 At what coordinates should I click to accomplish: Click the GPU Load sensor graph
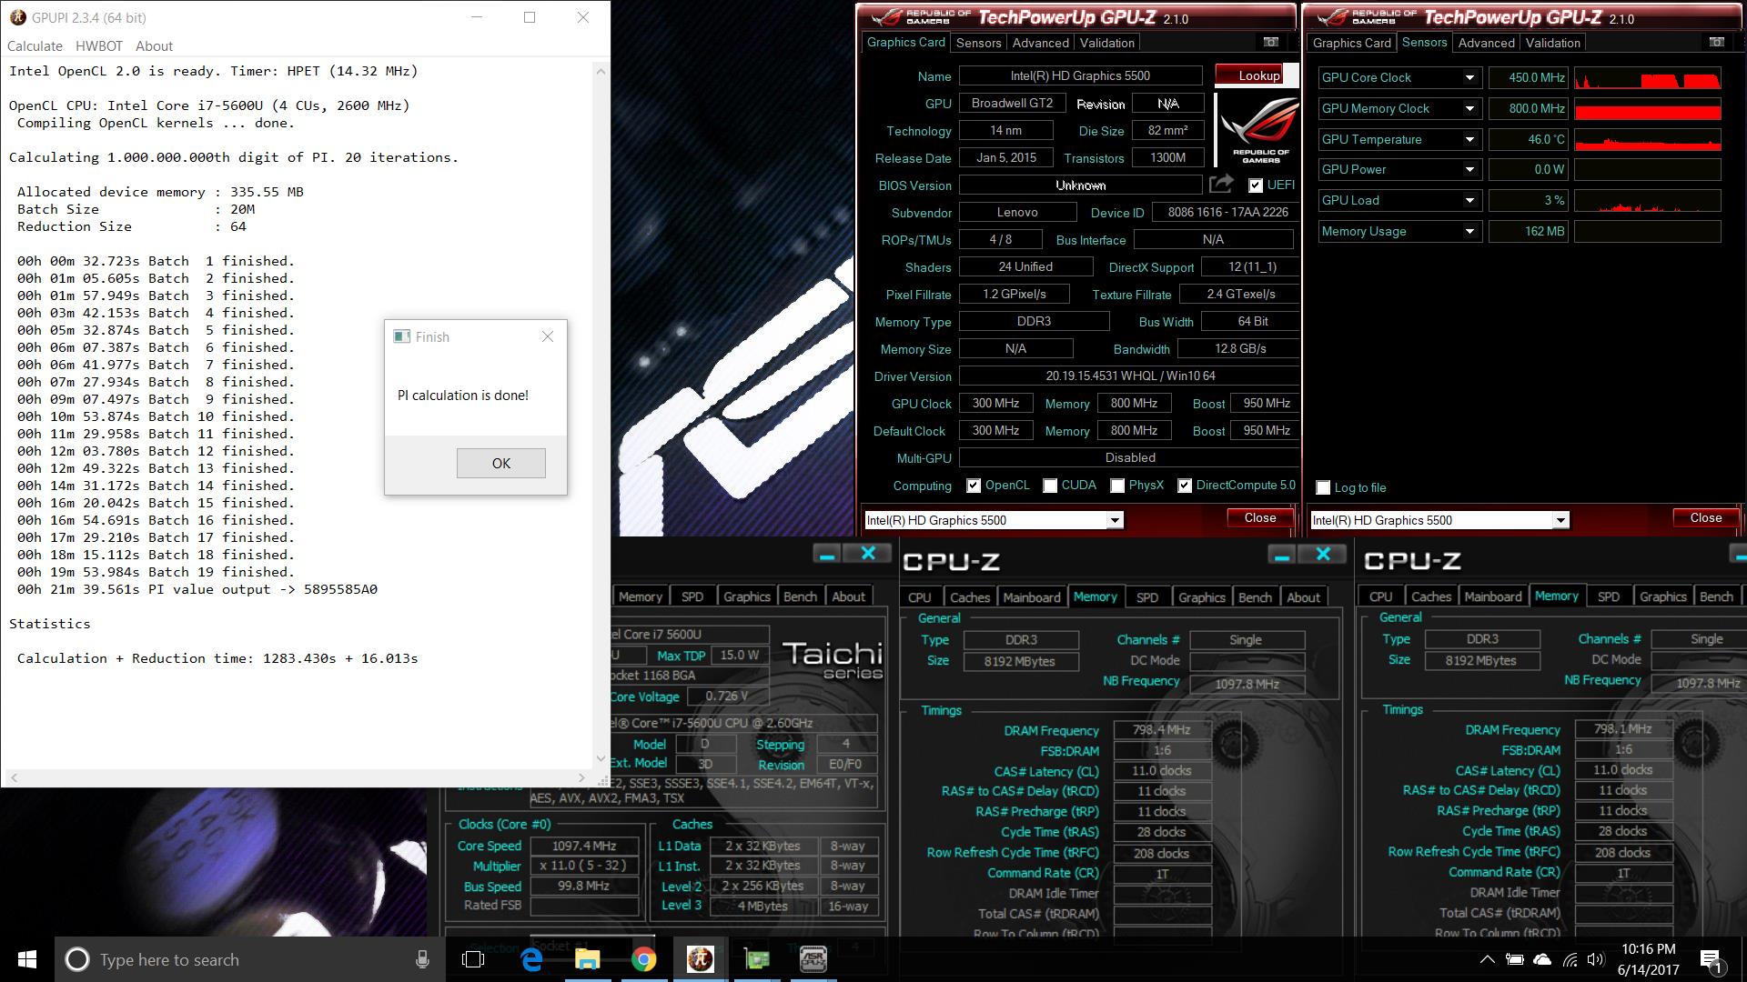[1647, 200]
